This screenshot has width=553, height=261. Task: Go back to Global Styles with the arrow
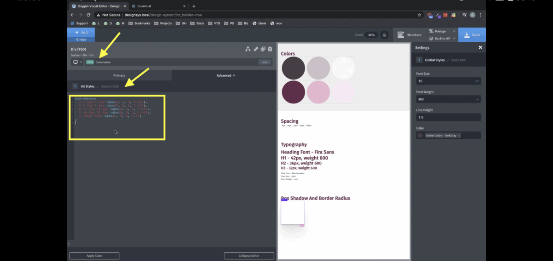click(x=419, y=60)
